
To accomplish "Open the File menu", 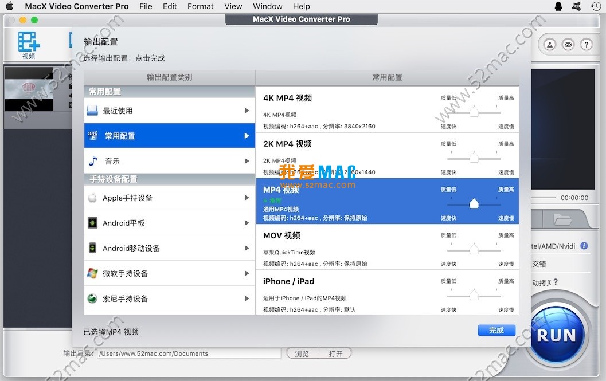I will 146,6.
